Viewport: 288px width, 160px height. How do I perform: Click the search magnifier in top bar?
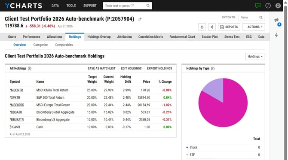[148, 6]
